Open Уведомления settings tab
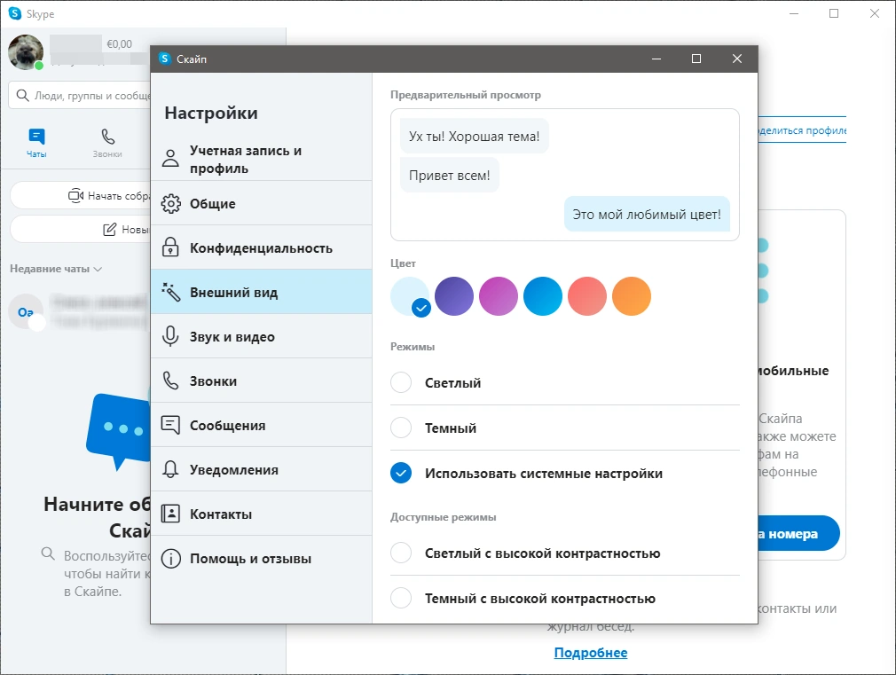Screen dimensions: 896x675 (261, 469)
